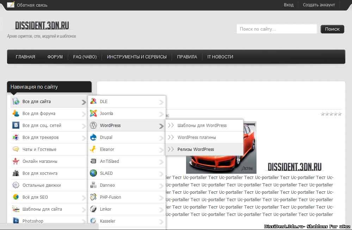352x230 pixels.
Task: Expand arrow on the DLE row
Action: (161, 102)
